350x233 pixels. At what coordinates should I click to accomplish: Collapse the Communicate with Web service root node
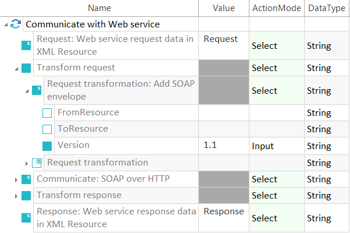click(6, 24)
